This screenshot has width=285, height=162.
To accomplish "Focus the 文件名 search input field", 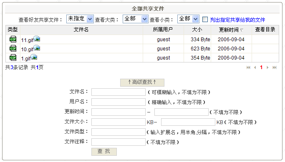I will pos(119,92).
